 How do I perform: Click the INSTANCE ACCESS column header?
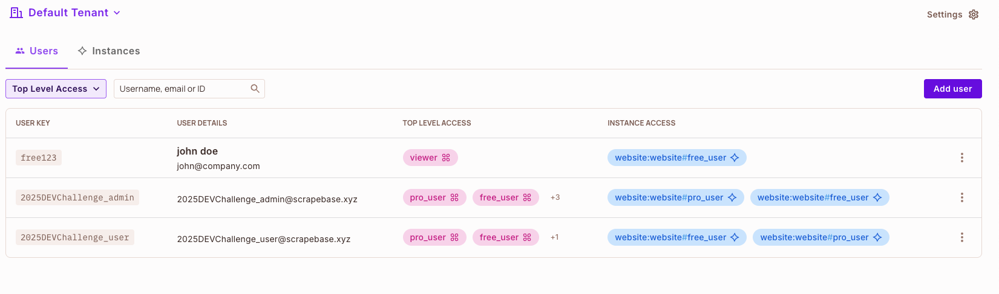(x=641, y=123)
